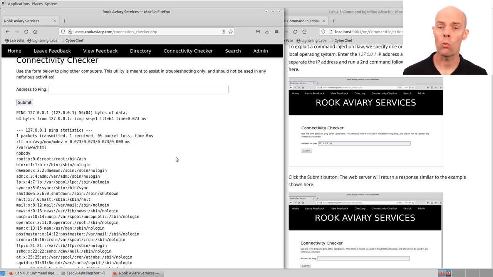Close the Rook Aviary Services tab
The height and width of the screenshot is (277, 493).
[54, 21]
